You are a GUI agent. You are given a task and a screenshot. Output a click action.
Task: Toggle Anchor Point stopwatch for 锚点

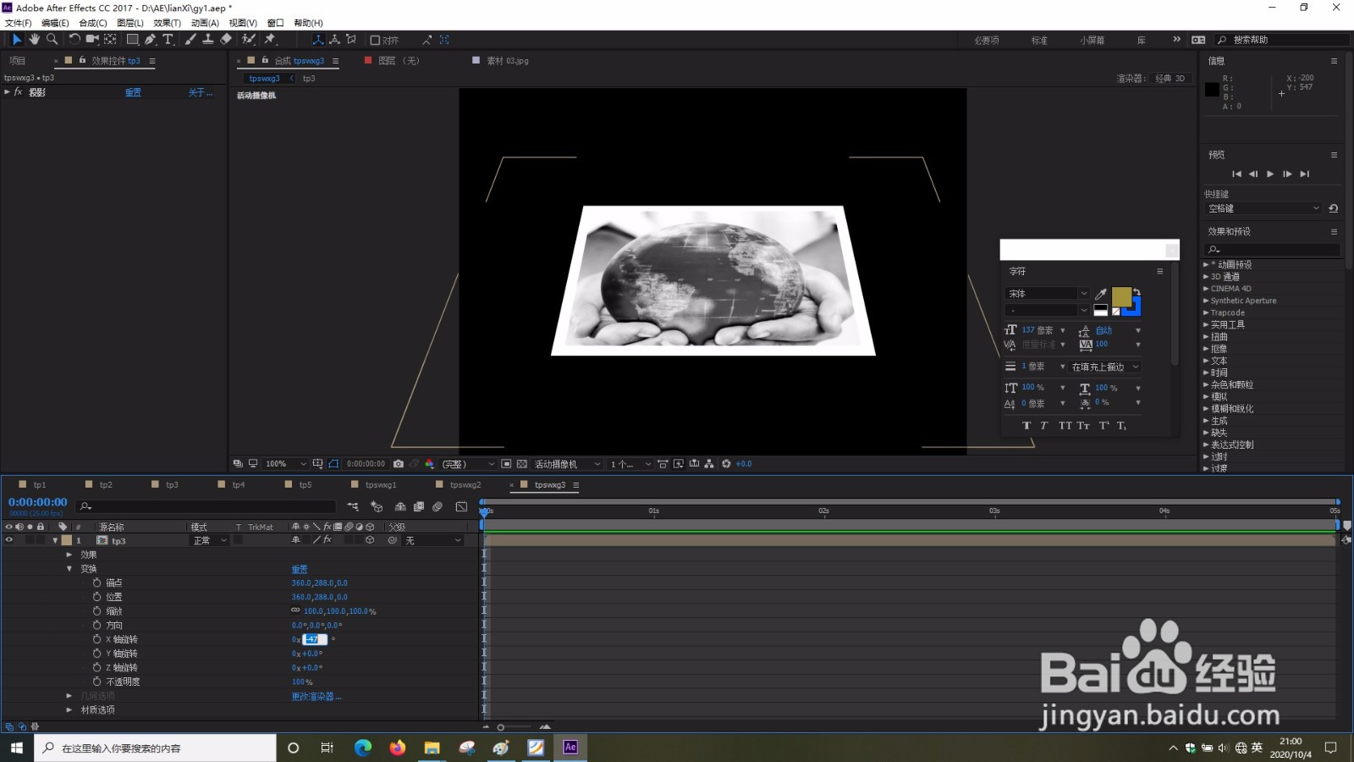pyautogui.click(x=96, y=583)
